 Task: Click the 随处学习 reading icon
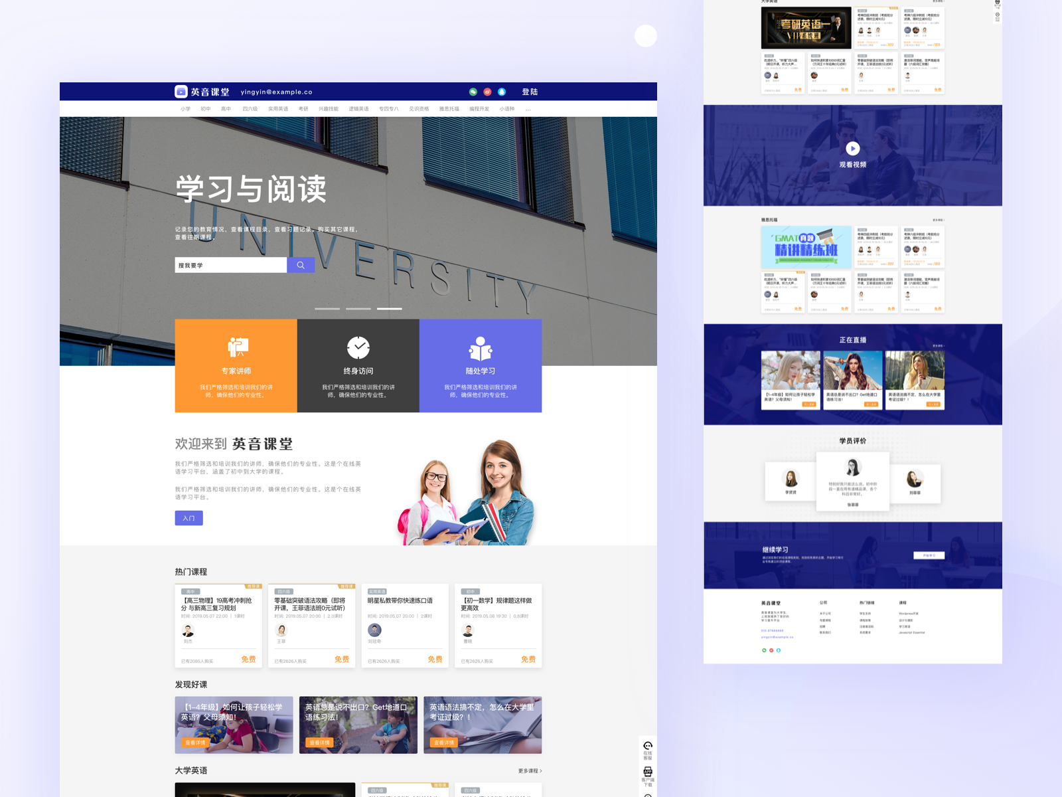click(x=481, y=348)
